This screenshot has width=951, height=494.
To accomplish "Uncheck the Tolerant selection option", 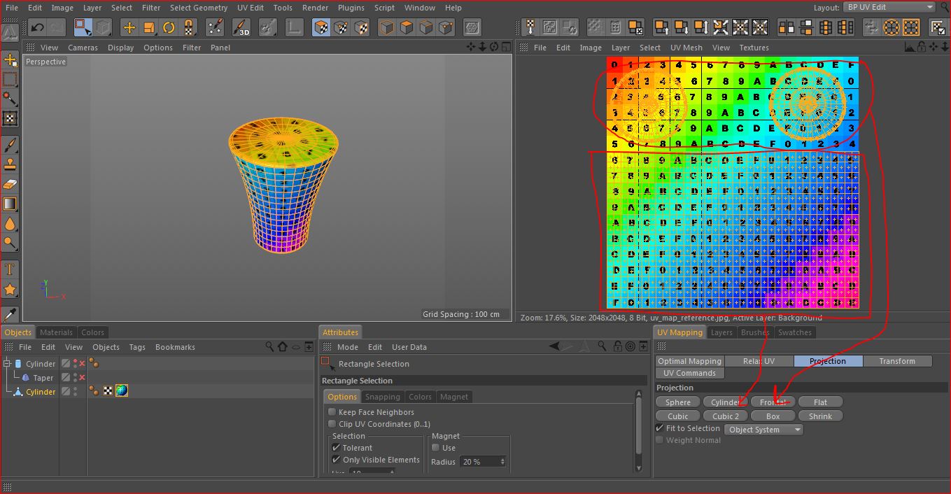I will pyautogui.click(x=336, y=448).
